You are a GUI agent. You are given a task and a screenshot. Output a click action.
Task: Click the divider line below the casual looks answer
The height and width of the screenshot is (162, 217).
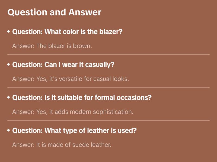click(108, 88)
